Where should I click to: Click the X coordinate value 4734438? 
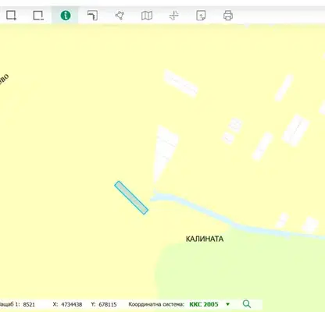pyautogui.click(x=72, y=304)
